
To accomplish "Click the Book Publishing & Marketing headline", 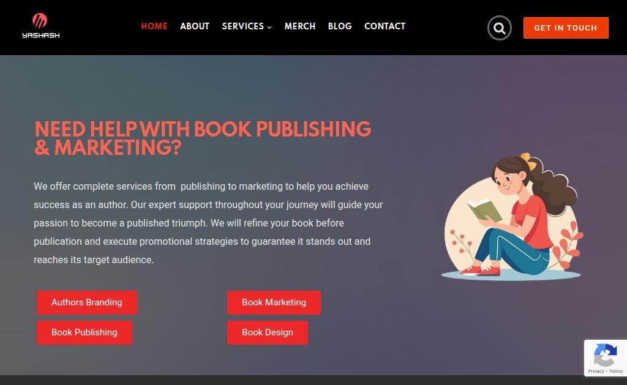I will 203,138.
